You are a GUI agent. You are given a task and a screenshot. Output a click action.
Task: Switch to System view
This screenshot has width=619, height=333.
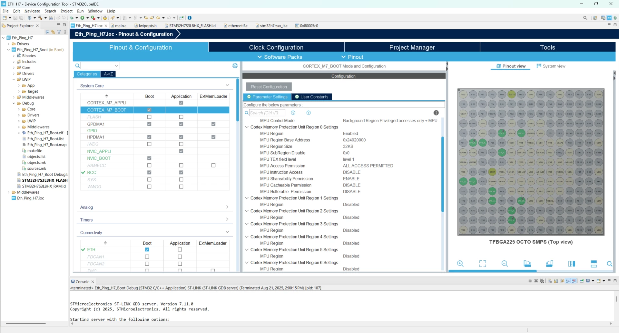(551, 66)
